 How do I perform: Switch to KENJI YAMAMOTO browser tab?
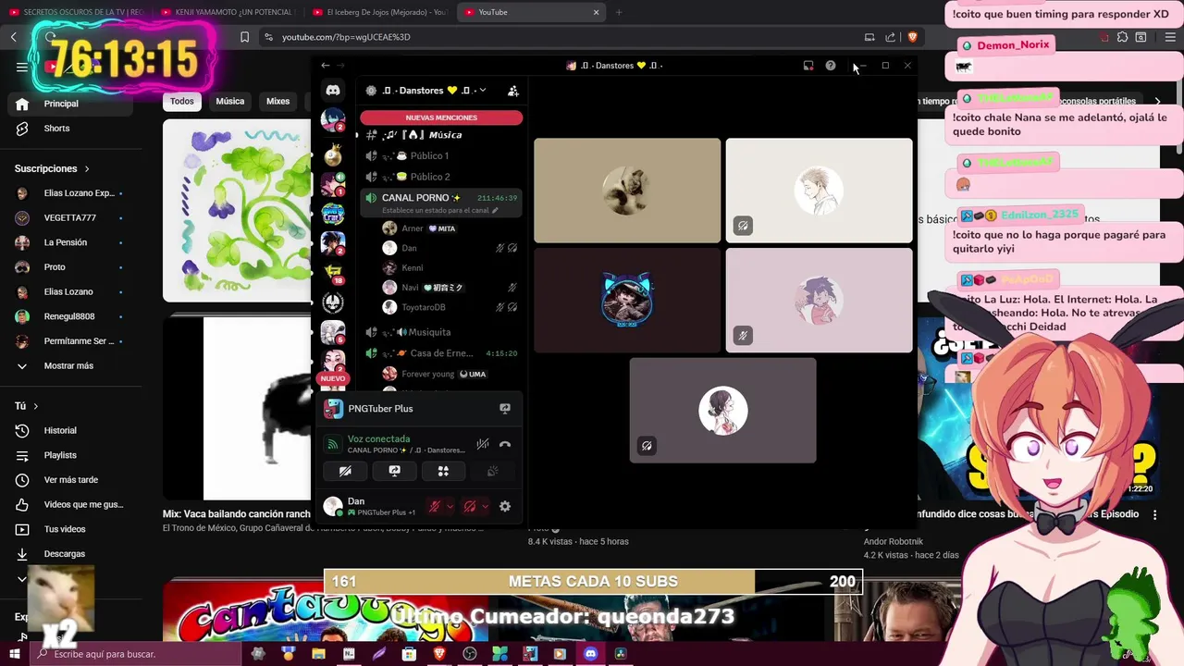click(228, 12)
